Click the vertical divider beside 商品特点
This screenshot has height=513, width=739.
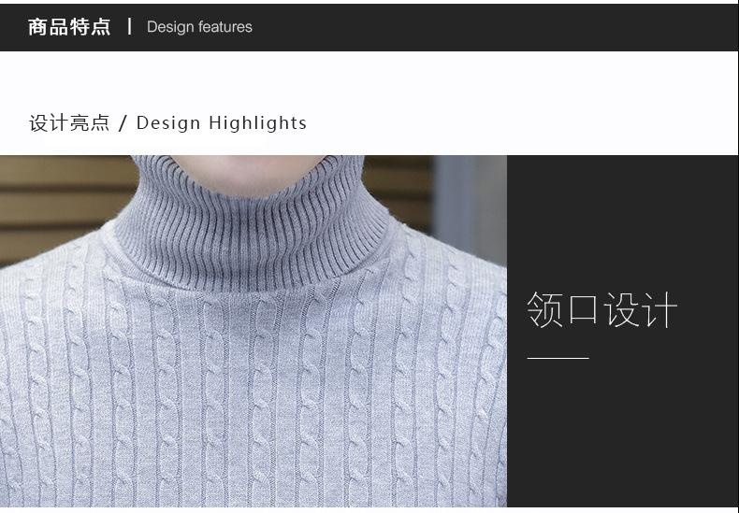[129, 26]
